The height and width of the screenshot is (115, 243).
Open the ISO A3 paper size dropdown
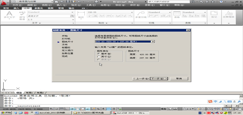coord(153,42)
